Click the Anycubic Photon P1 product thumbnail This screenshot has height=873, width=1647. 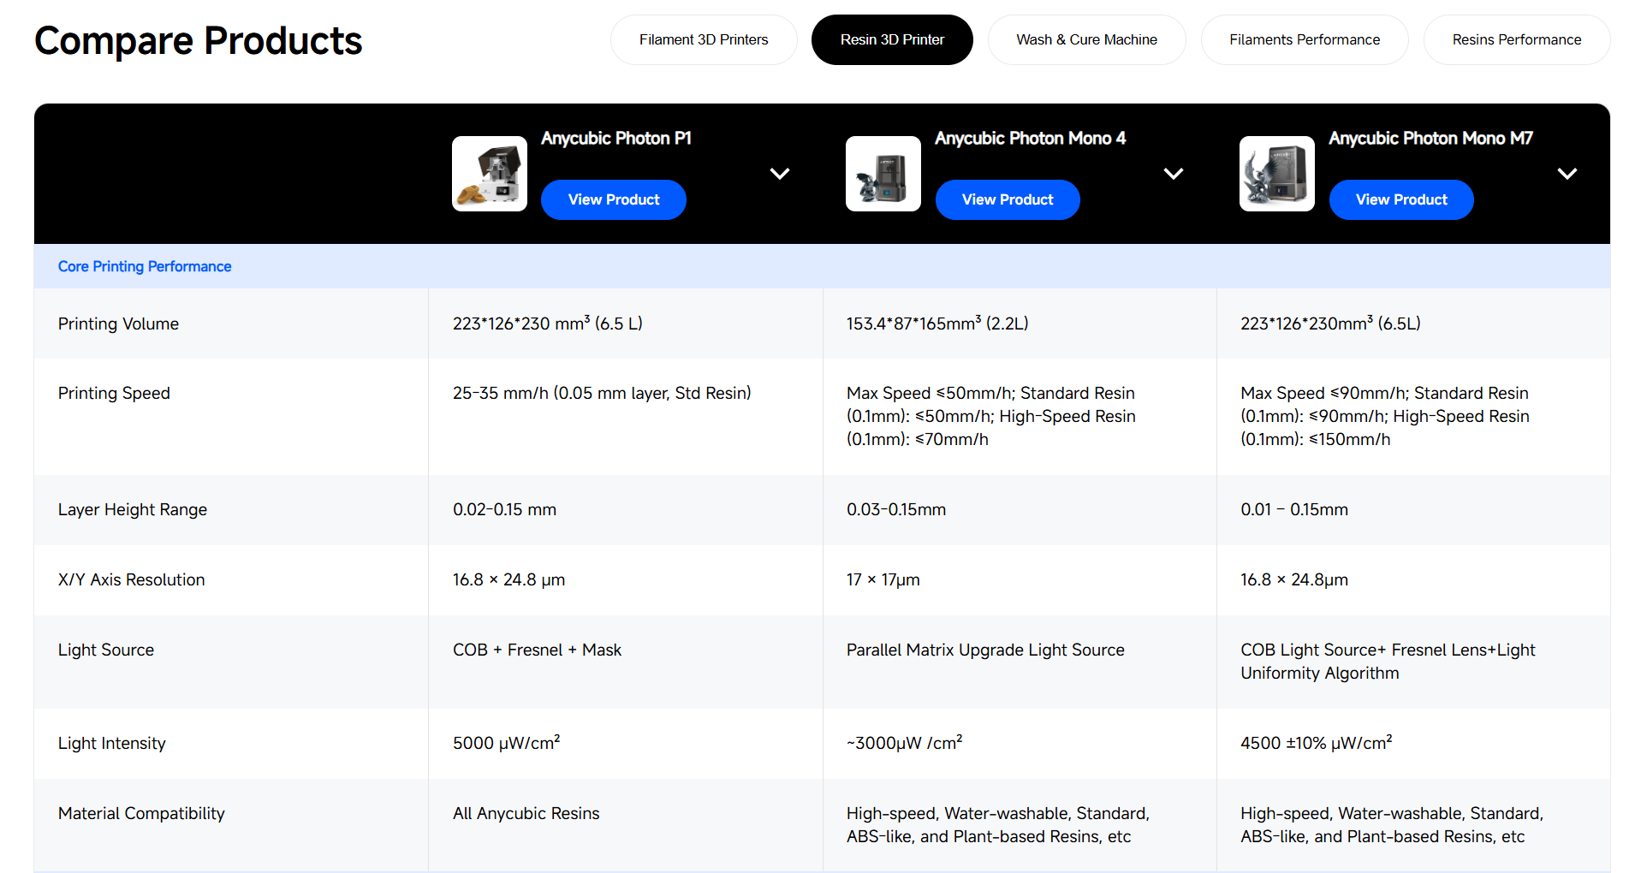click(x=490, y=174)
